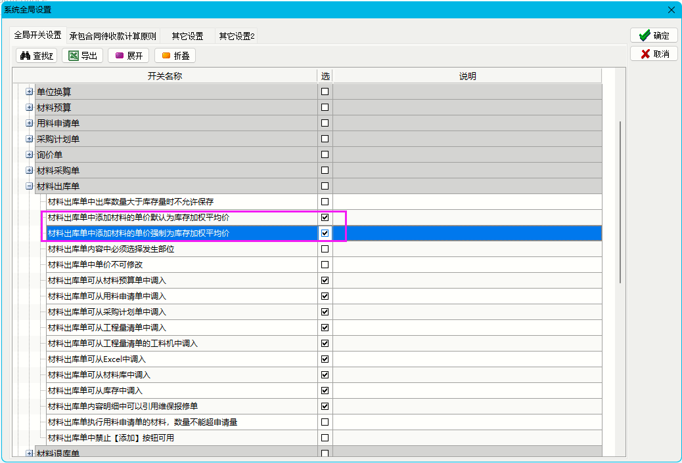Expand the 采购计划单 tree node
This screenshot has height=463, width=682.
[29, 139]
